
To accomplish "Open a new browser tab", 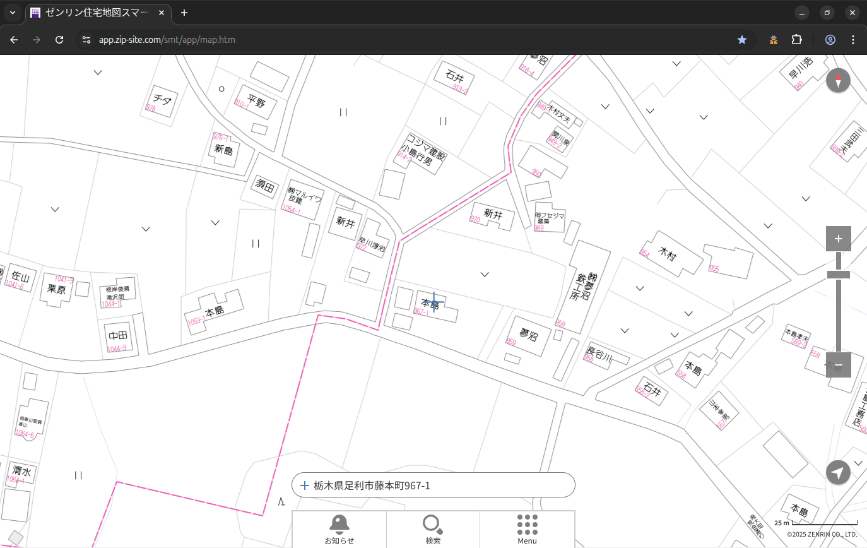I will pos(184,13).
